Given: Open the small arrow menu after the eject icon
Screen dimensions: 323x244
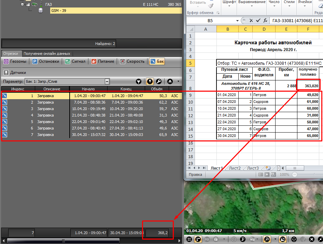Looking at the screenshot, I should click(178, 81).
